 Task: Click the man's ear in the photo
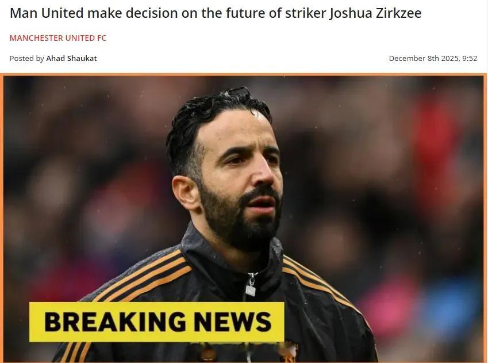pos(185,193)
